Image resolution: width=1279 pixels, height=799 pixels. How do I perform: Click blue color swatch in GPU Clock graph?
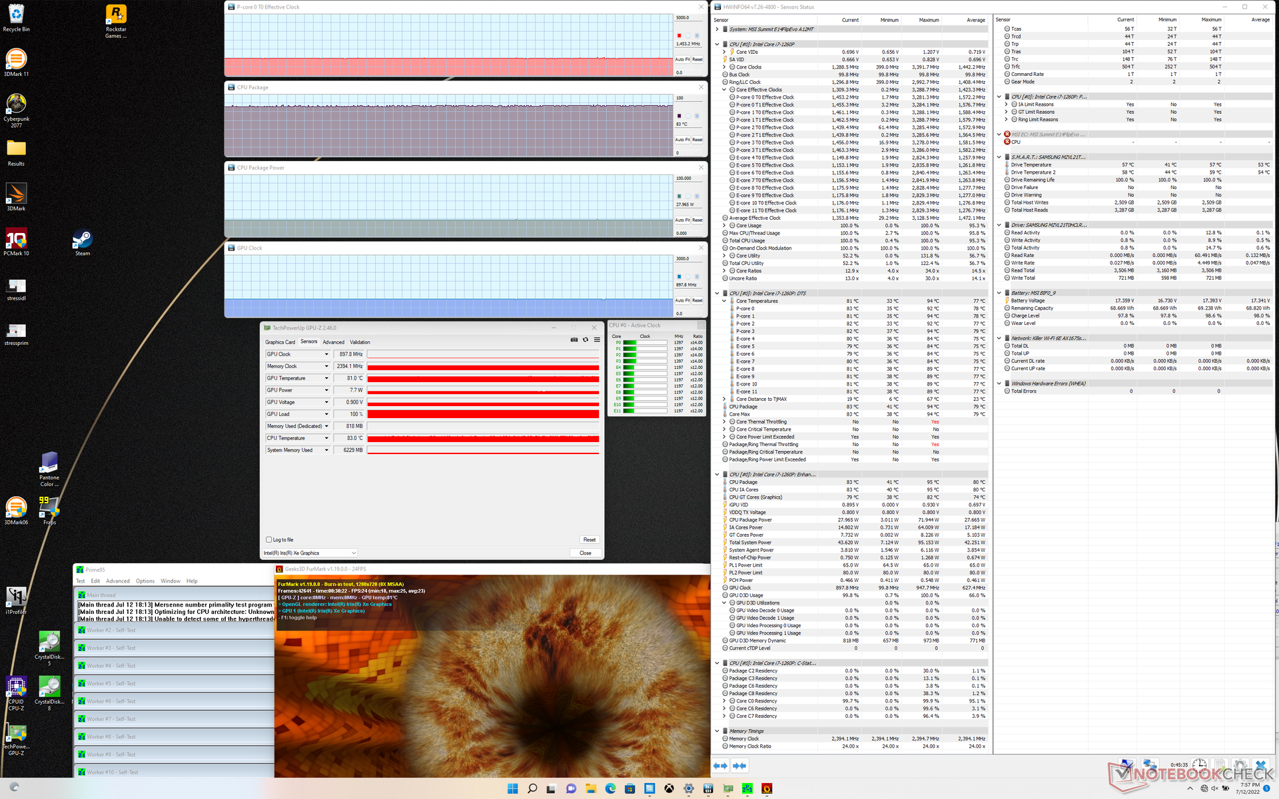pyautogui.click(x=679, y=276)
